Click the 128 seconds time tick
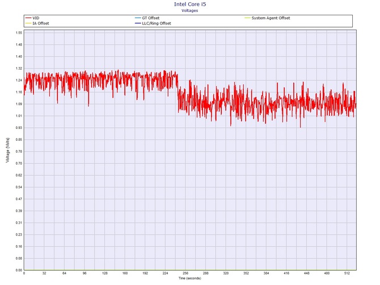 click(x=105, y=273)
